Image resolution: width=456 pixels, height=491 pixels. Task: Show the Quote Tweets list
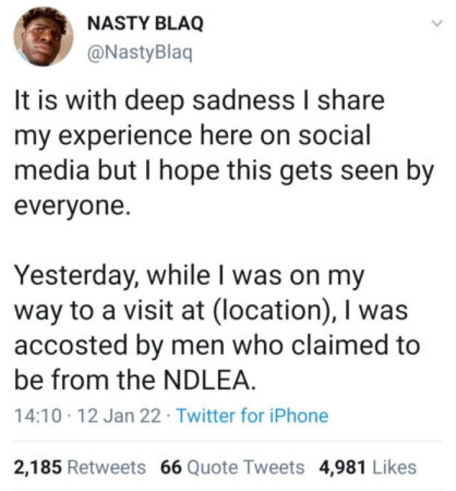tap(245, 467)
